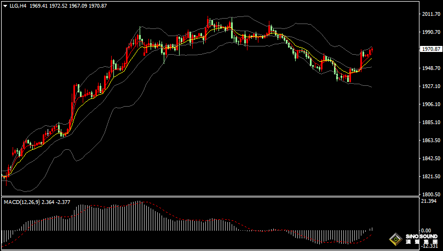This screenshot has width=443, height=251.
Task: Click the 2011.70 price axis label
Action: (431, 14)
